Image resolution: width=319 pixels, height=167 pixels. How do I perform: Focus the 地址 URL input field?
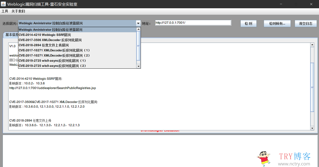(x=193, y=23)
